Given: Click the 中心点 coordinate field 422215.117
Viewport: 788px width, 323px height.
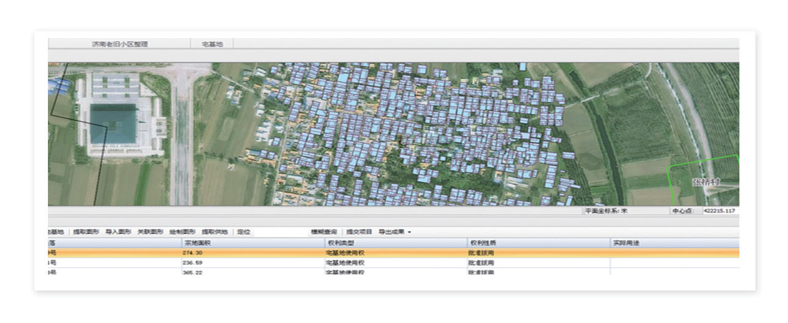Looking at the screenshot, I should (720, 211).
